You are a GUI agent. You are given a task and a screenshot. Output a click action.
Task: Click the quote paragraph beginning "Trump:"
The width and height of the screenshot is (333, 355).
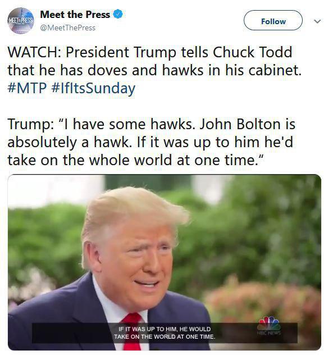(151, 142)
